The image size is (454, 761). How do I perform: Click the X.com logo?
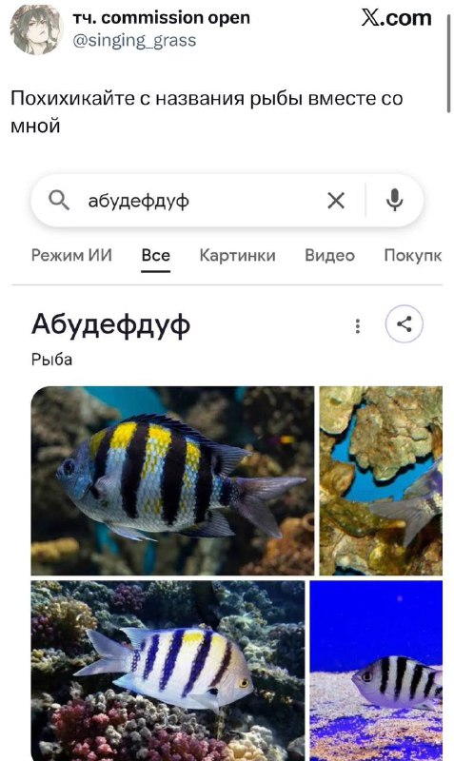[396, 18]
